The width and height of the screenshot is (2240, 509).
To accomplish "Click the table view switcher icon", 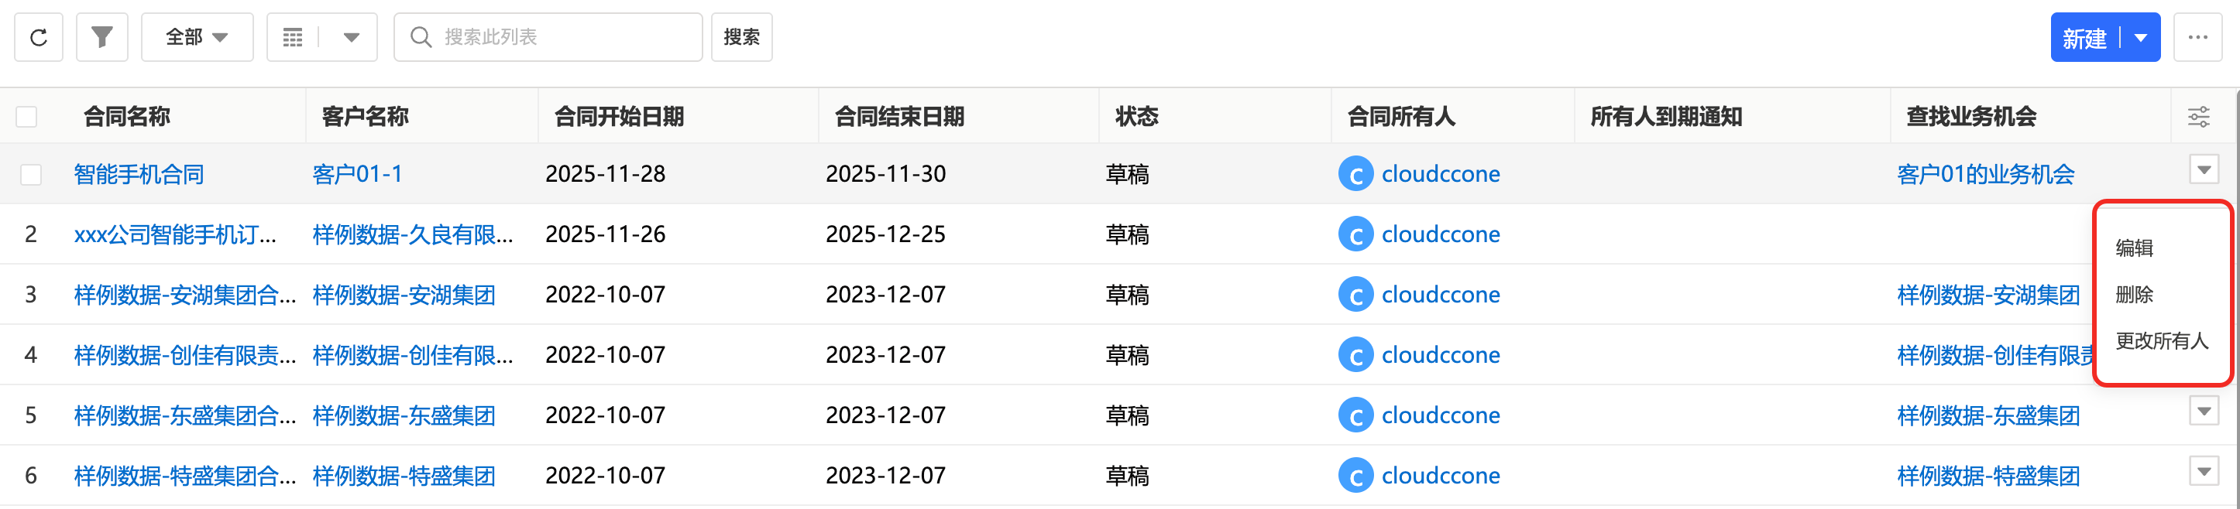I will [293, 37].
